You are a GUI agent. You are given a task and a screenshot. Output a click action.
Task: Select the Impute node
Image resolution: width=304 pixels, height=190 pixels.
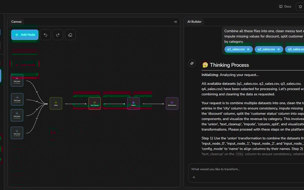coord(133,103)
